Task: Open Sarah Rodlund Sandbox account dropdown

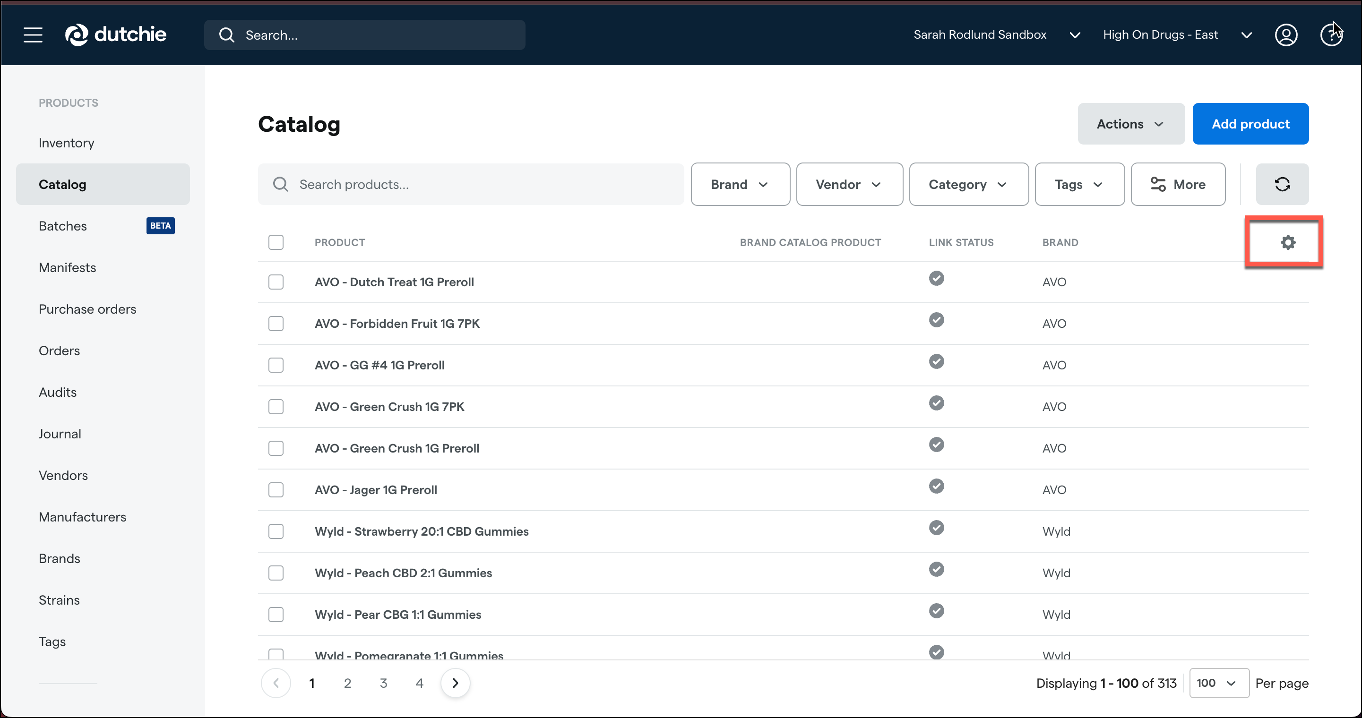Action: [996, 35]
